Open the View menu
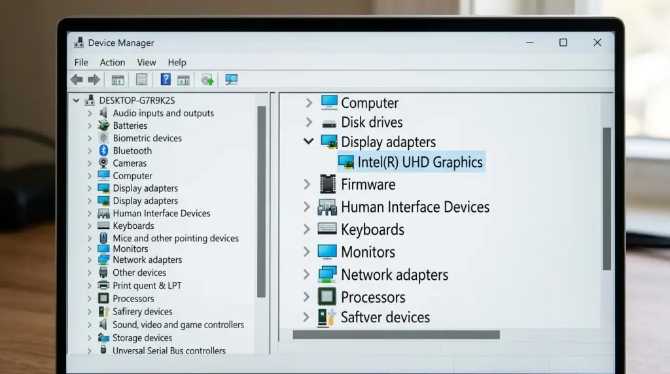This screenshot has width=670, height=374. click(147, 62)
